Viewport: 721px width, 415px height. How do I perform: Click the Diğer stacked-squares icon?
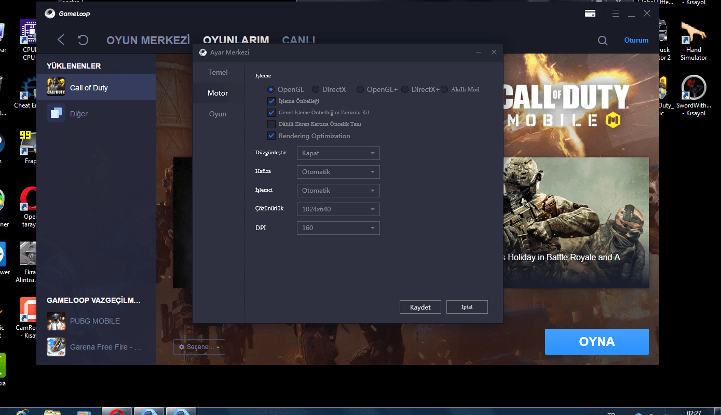click(56, 113)
